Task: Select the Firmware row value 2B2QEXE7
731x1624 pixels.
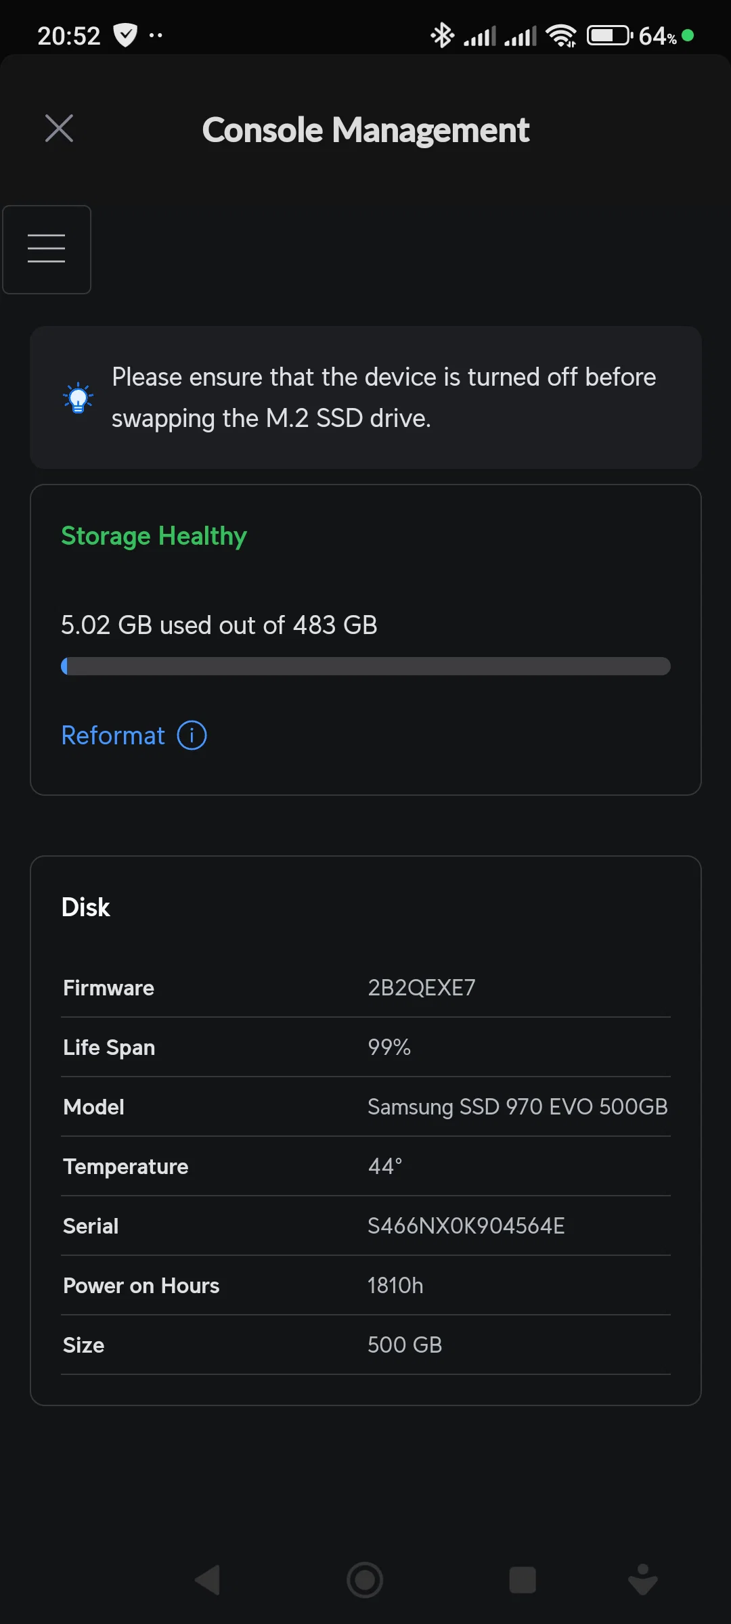Action: [x=421, y=988]
